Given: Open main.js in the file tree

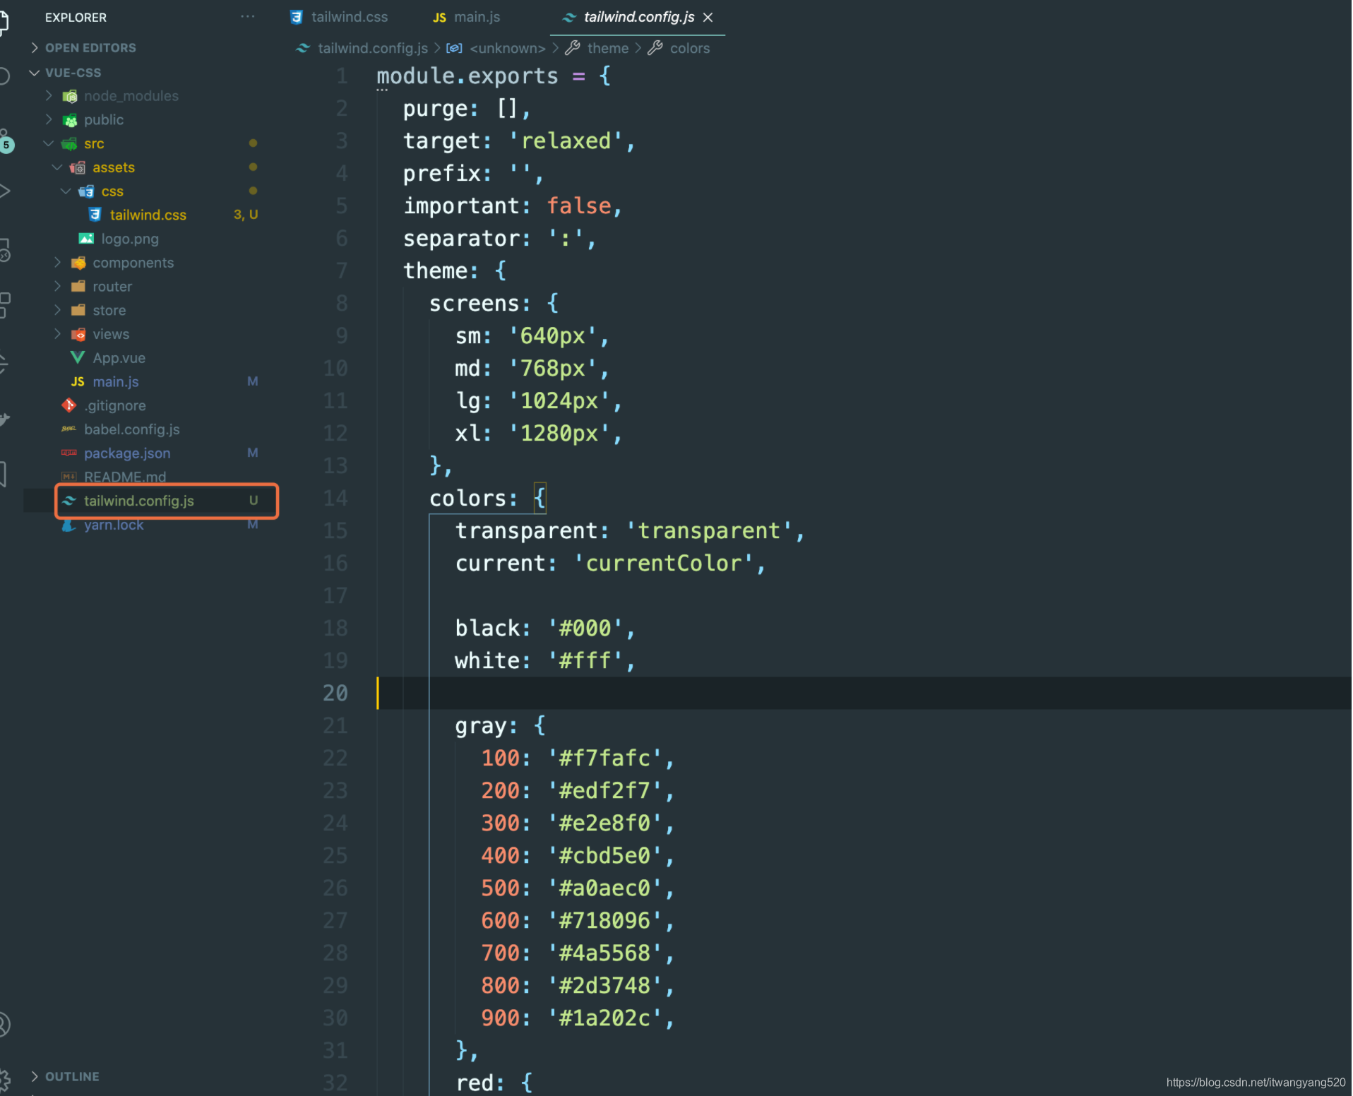Looking at the screenshot, I should pyautogui.click(x=116, y=381).
